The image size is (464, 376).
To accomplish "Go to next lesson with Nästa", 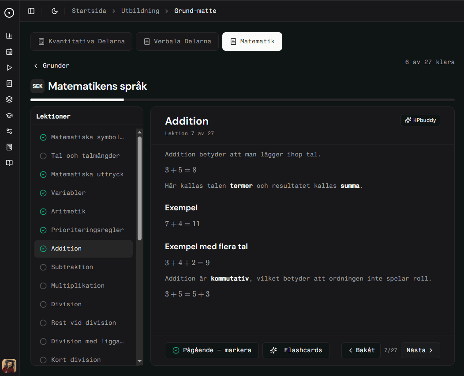I will click(420, 350).
